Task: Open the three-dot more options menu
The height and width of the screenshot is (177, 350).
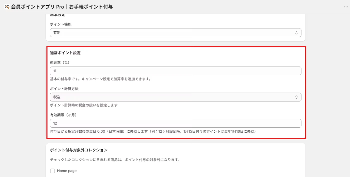Action: tap(346, 7)
